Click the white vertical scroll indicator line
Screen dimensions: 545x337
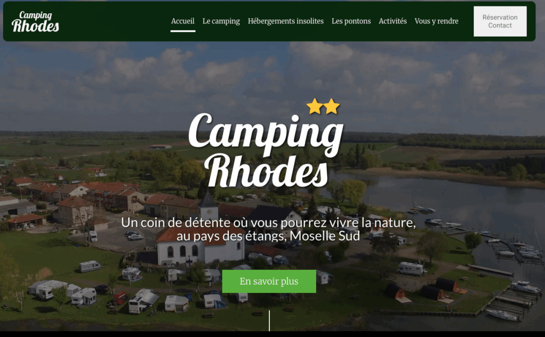tap(269, 320)
